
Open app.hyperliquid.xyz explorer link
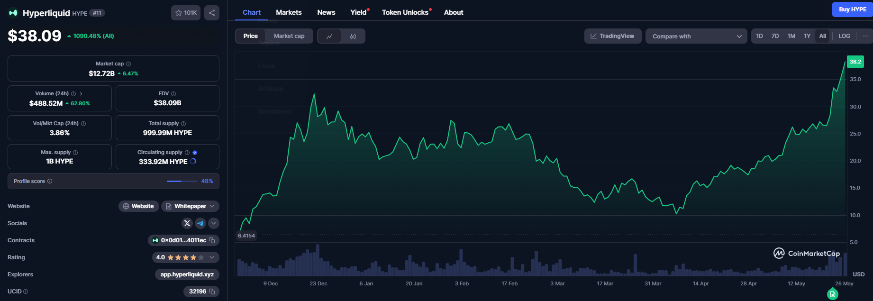[187, 274]
